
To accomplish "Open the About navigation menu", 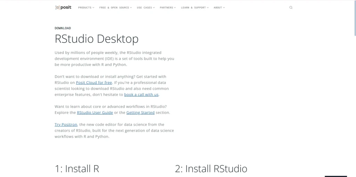I will click(219, 7).
